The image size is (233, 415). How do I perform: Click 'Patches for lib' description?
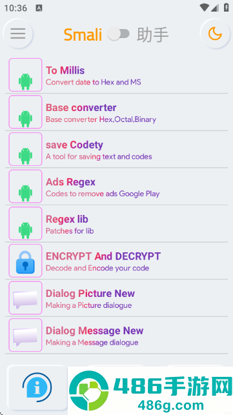(70, 231)
